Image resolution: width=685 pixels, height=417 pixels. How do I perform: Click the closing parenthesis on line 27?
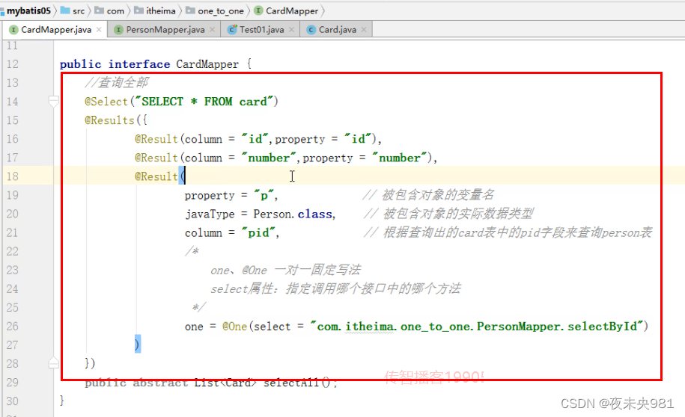pos(138,345)
